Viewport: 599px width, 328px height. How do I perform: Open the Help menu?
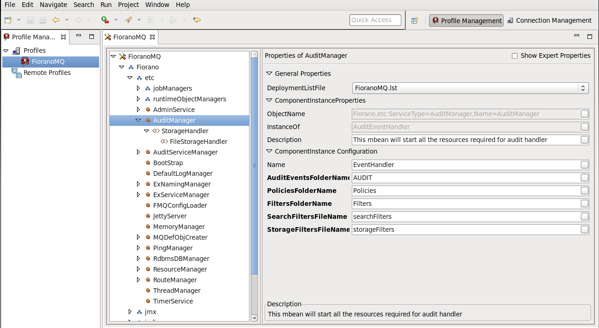(183, 5)
